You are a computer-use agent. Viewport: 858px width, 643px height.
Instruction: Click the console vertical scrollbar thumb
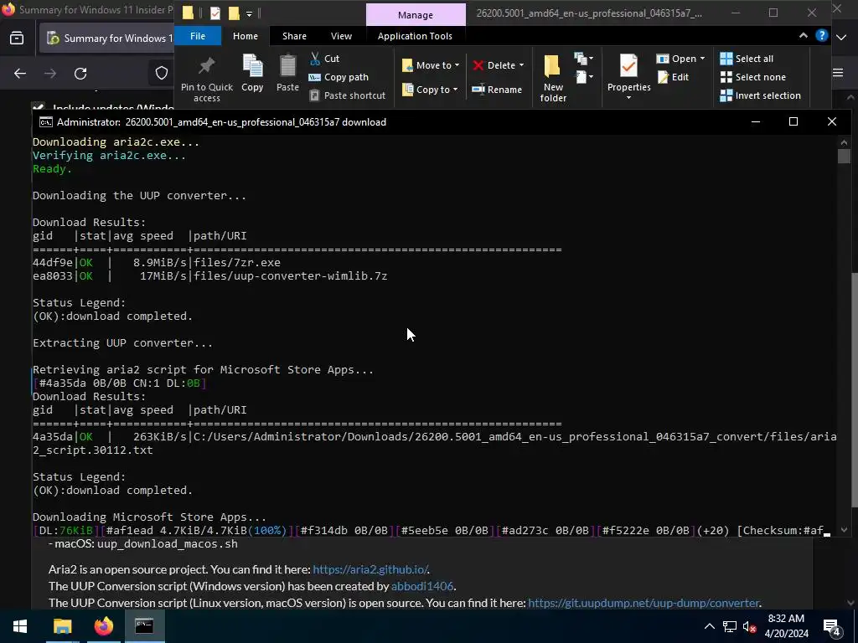tap(843, 157)
